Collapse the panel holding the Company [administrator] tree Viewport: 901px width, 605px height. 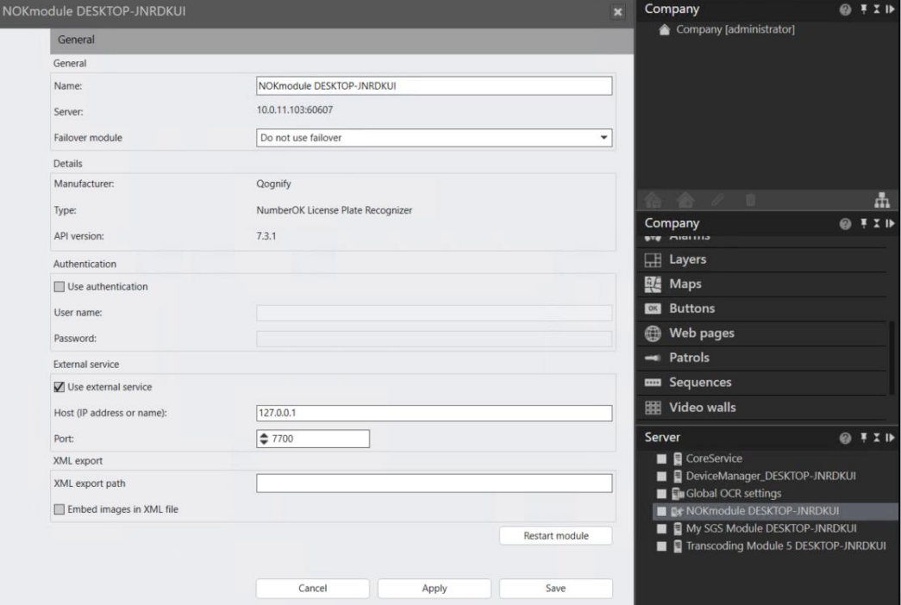(877, 9)
